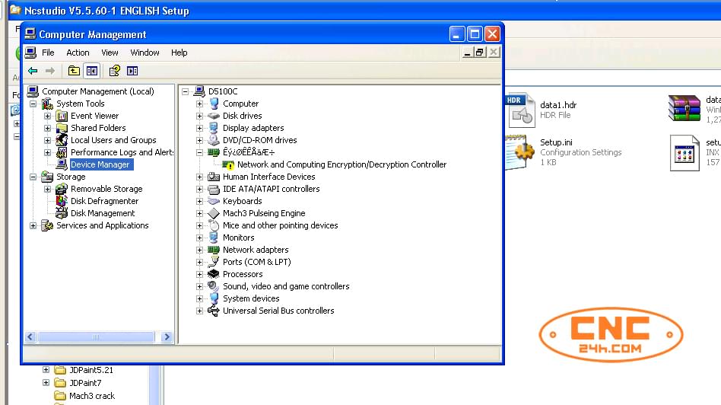Image resolution: width=721 pixels, height=405 pixels.
Task: Click the left arrow of horizontal scrollbar
Action: pos(30,337)
